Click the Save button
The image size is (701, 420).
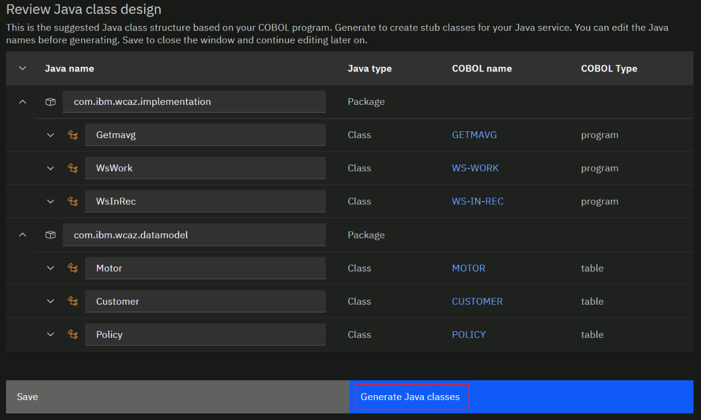pyautogui.click(x=178, y=397)
